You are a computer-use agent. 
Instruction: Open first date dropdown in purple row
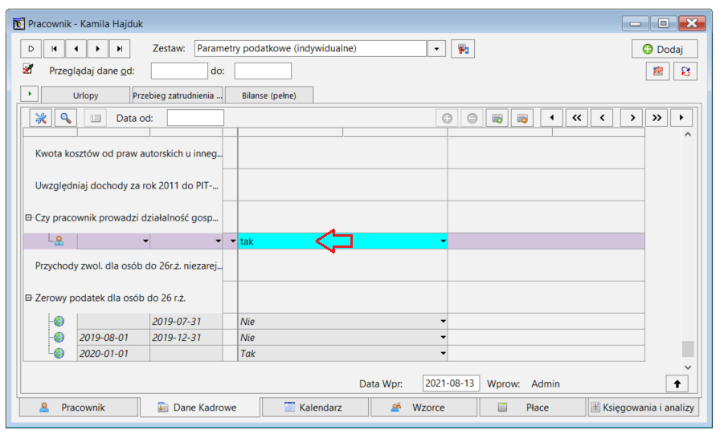pos(145,241)
